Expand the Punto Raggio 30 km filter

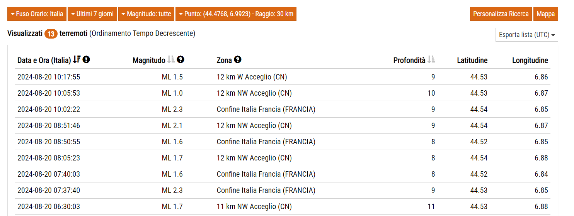pos(236,14)
